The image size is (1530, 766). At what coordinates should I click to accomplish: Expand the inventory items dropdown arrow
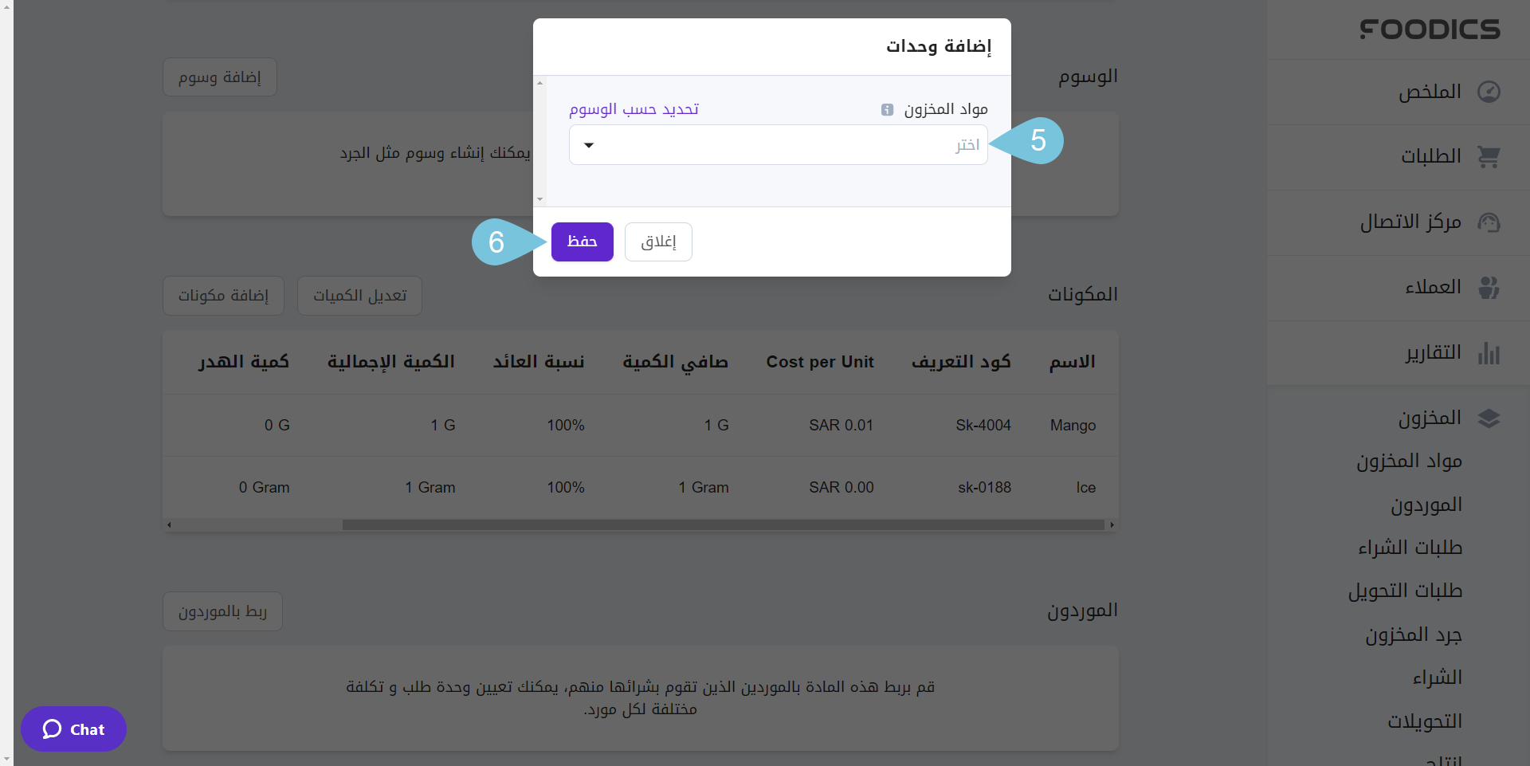pyautogui.click(x=589, y=145)
